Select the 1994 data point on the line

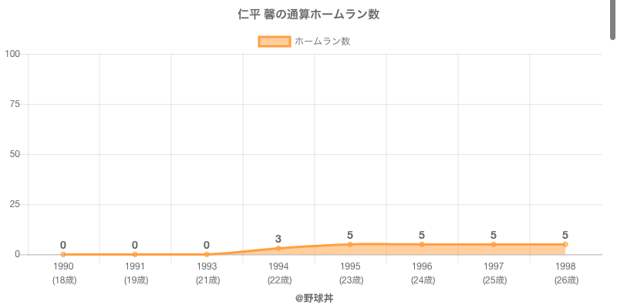click(278, 248)
